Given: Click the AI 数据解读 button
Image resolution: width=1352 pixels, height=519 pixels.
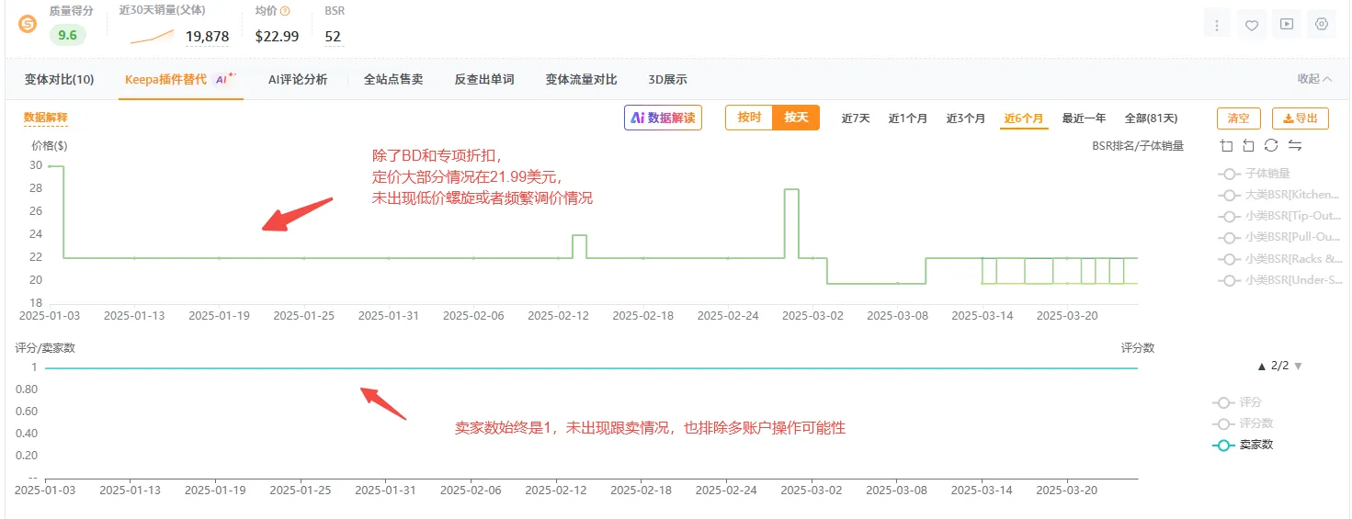Looking at the screenshot, I should (x=663, y=118).
